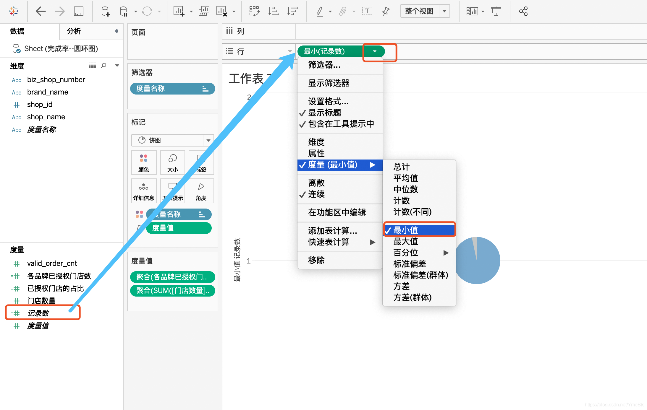The width and height of the screenshot is (647, 410).
Task: Click the Tableau logo start icon
Action: pos(14,11)
